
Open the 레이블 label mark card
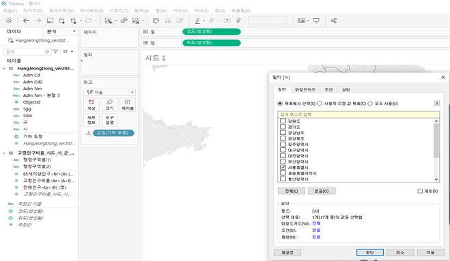click(128, 104)
